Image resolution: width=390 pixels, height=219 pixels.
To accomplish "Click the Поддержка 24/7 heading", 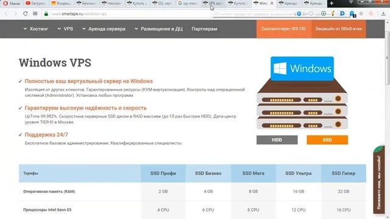I will point(46,134).
